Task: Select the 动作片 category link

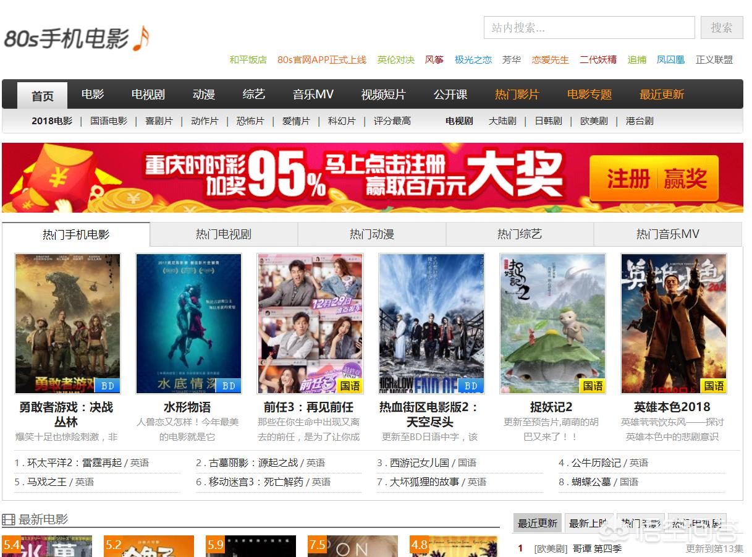Action: pyautogui.click(x=205, y=121)
